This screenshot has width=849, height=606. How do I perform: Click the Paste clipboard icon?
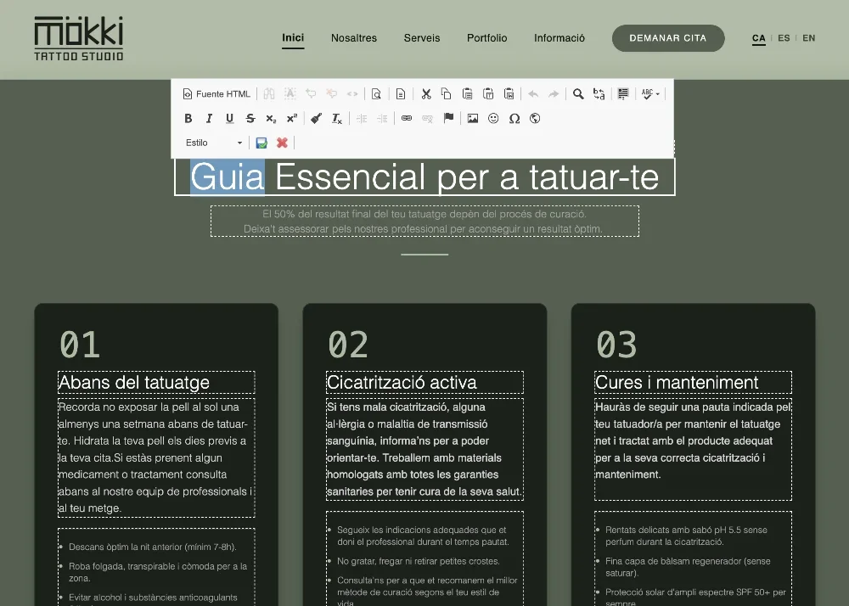pyautogui.click(x=467, y=94)
